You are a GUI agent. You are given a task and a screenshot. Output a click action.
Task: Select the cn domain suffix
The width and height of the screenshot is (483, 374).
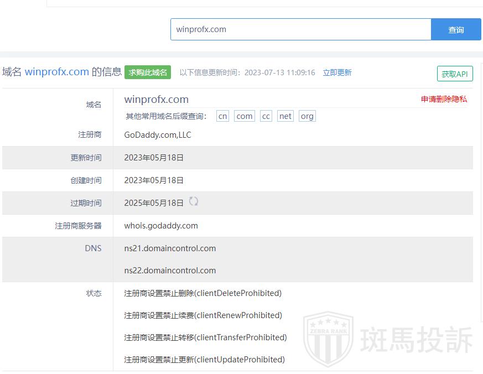tap(222, 116)
